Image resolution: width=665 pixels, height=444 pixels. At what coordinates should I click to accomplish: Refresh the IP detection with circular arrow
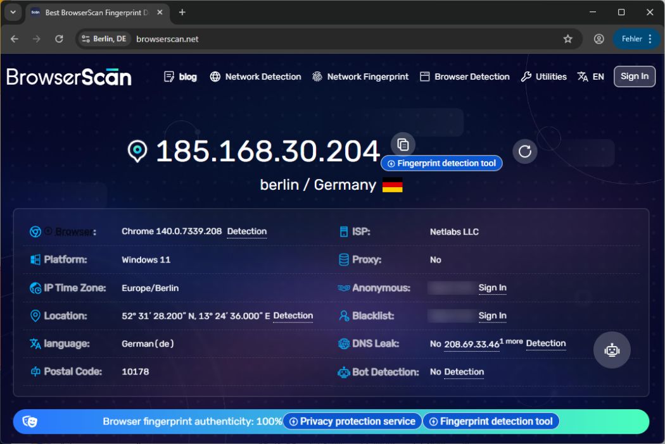525,151
